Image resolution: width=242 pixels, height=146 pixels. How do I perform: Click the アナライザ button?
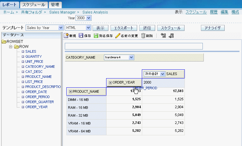(213, 28)
